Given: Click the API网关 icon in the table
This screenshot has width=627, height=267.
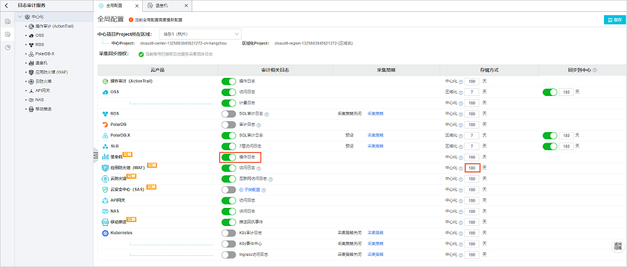Looking at the screenshot, I should 106,200.
